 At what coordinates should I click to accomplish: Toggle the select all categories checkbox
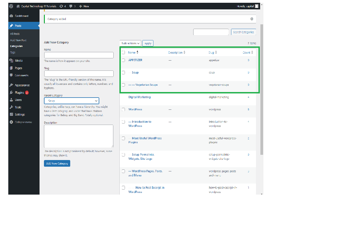123,53
